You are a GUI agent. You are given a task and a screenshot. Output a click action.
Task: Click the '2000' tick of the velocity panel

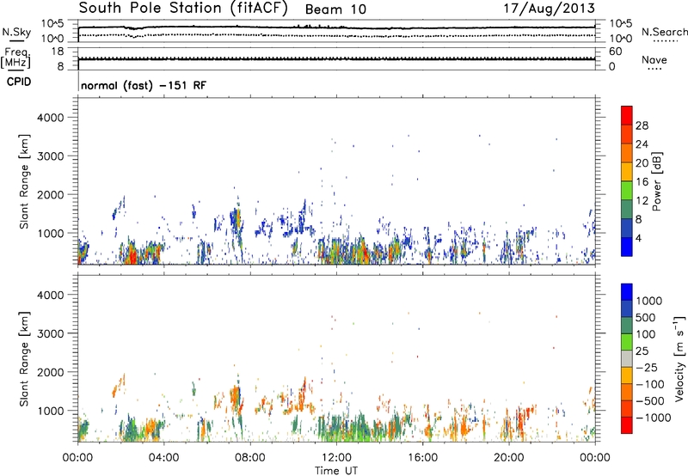pos(51,372)
